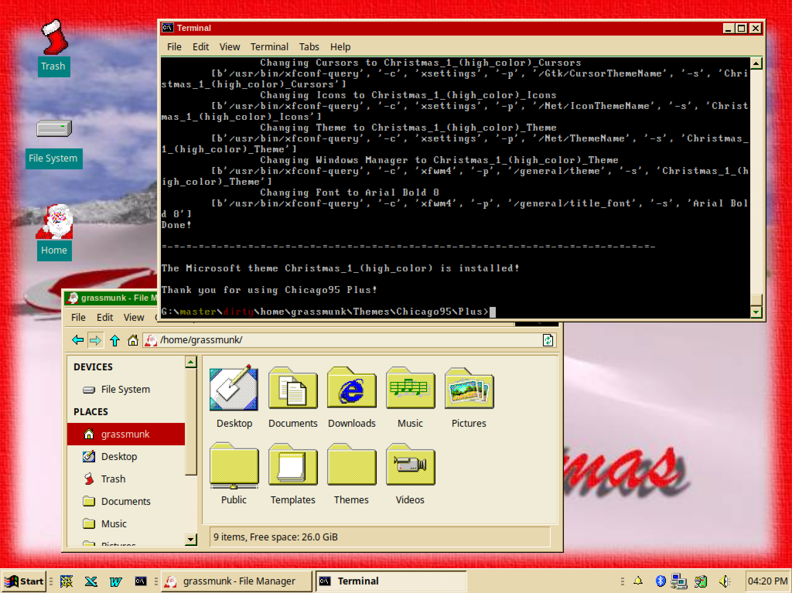Open the Santa Home icon on desktop
Image resolution: width=792 pixels, height=593 pixels.
54,222
